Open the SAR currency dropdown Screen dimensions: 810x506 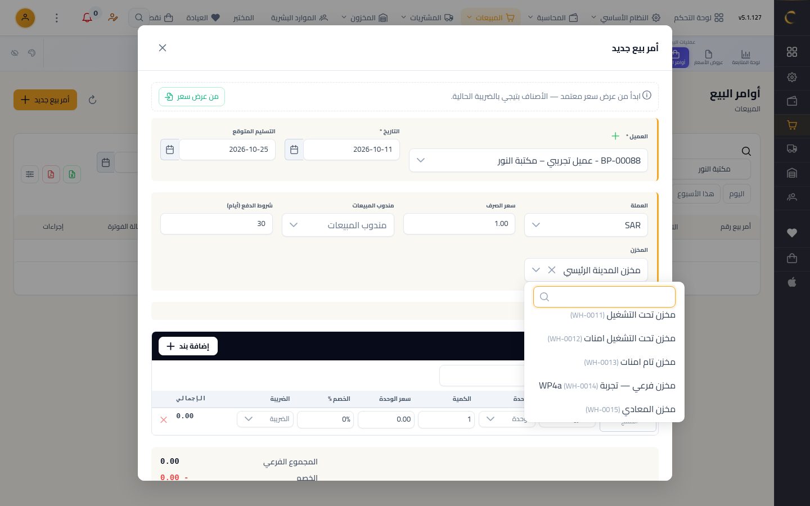pos(586,225)
